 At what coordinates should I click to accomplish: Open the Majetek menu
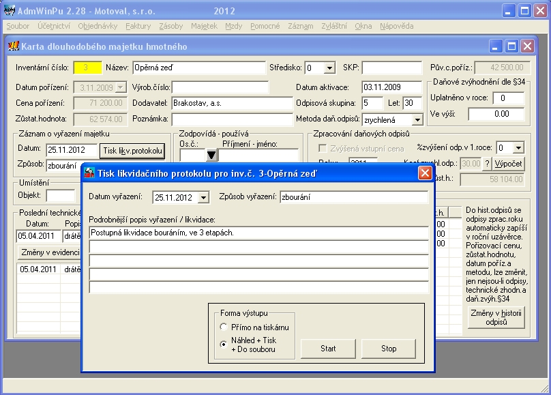[x=204, y=26]
